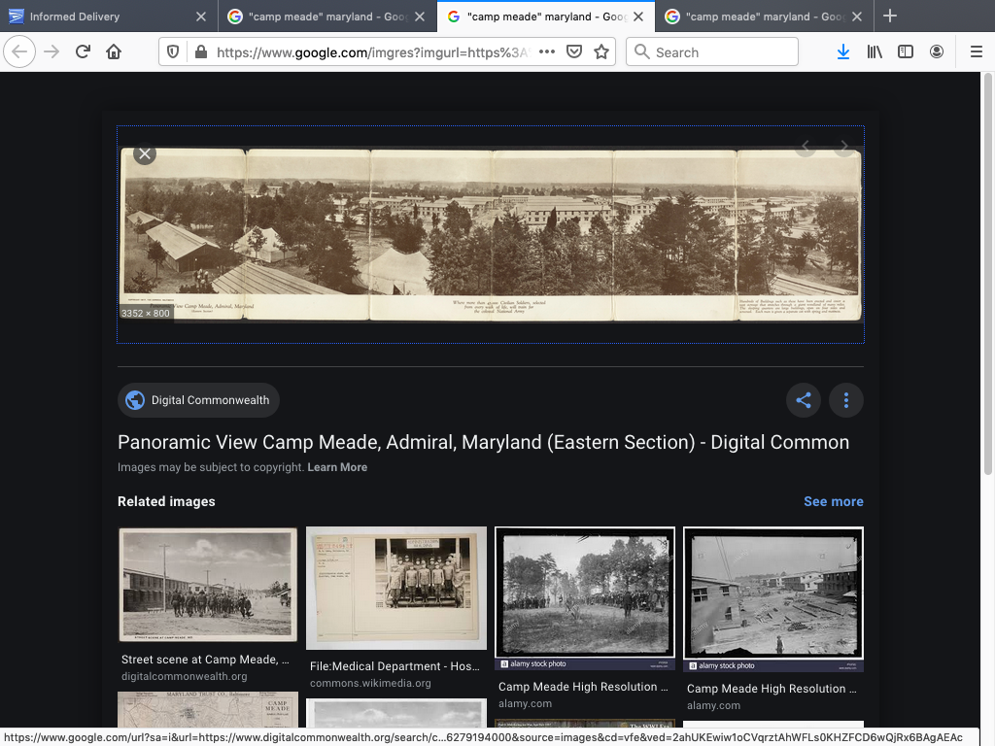This screenshot has height=746, width=995.
Task: Click the browser Reload button
Action: (x=83, y=52)
